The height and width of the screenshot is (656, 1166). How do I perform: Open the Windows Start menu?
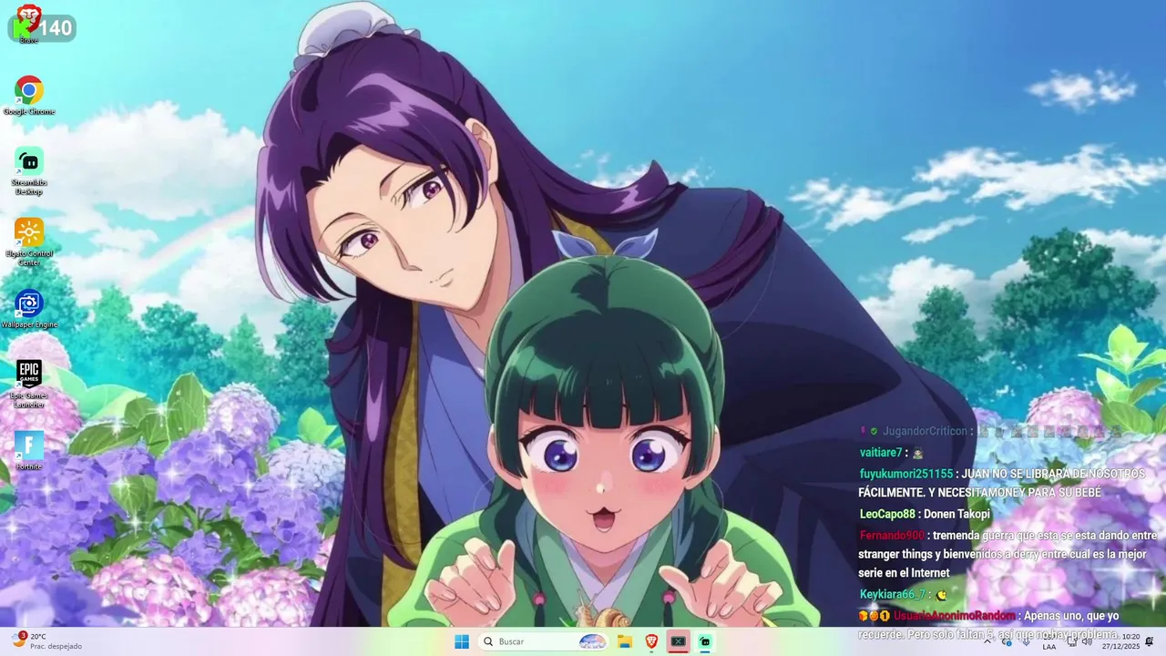pyautogui.click(x=462, y=641)
